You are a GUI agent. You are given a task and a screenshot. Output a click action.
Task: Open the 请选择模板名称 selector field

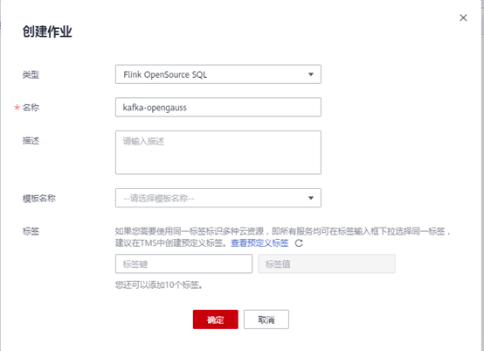[x=218, y=198]
